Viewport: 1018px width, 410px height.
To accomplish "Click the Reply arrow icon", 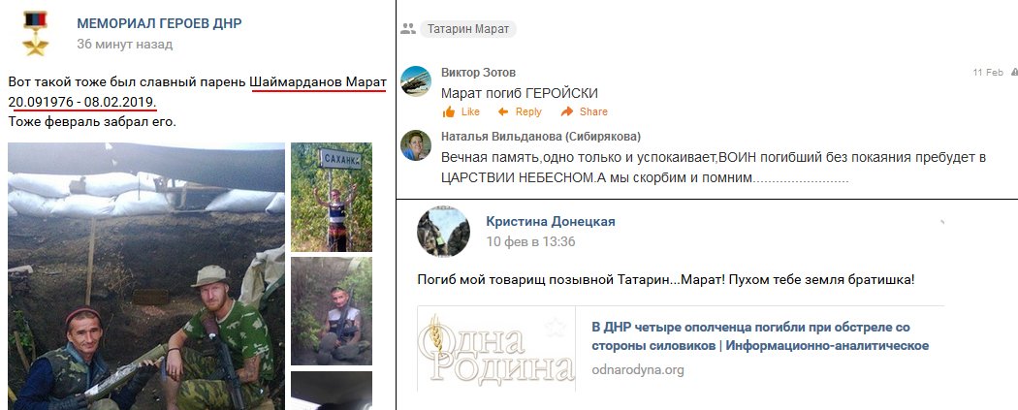I will (503, 111).
